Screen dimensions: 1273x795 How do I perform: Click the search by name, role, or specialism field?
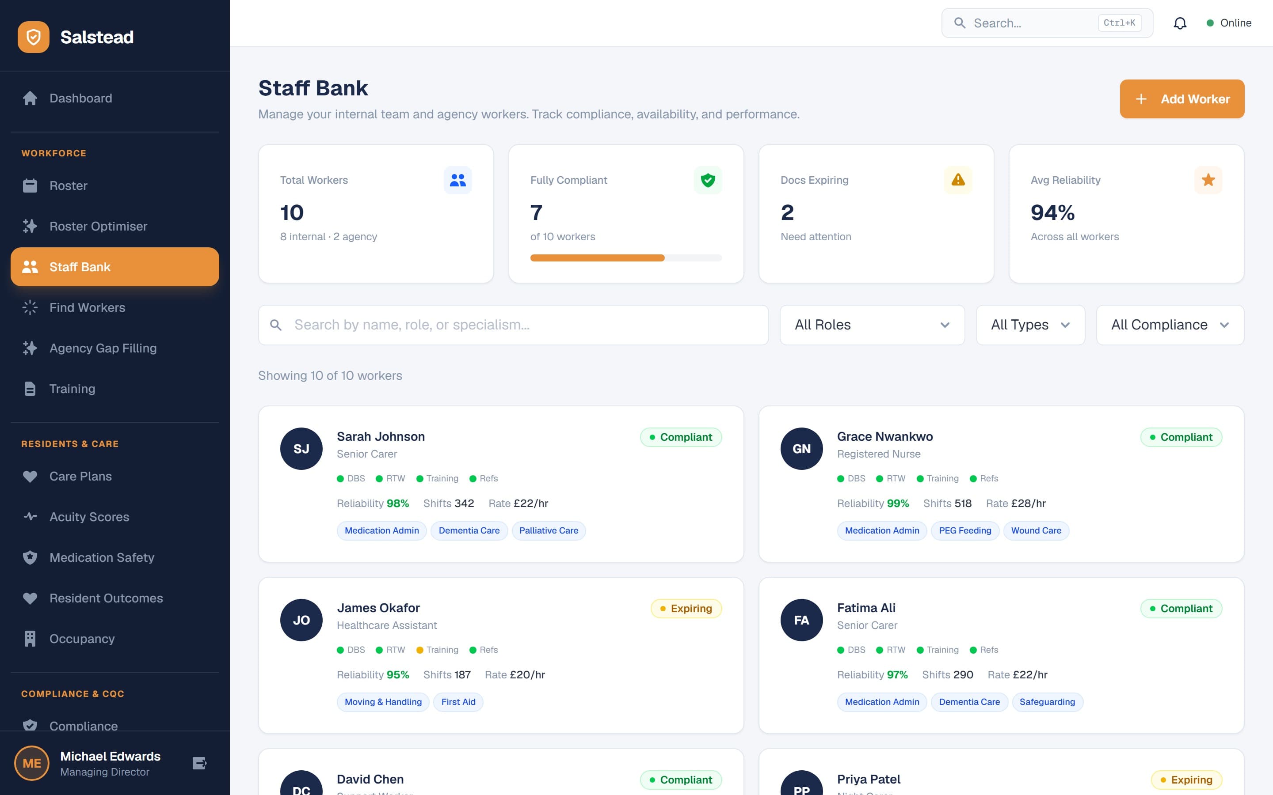(x=513, y=325)
